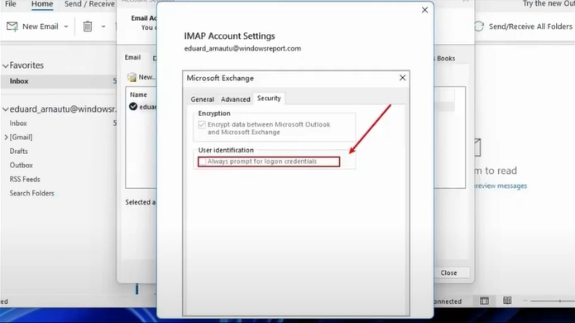This screenshot has width=575, height=323.
Task: Select Search Folders
Action: coord(32,193)
